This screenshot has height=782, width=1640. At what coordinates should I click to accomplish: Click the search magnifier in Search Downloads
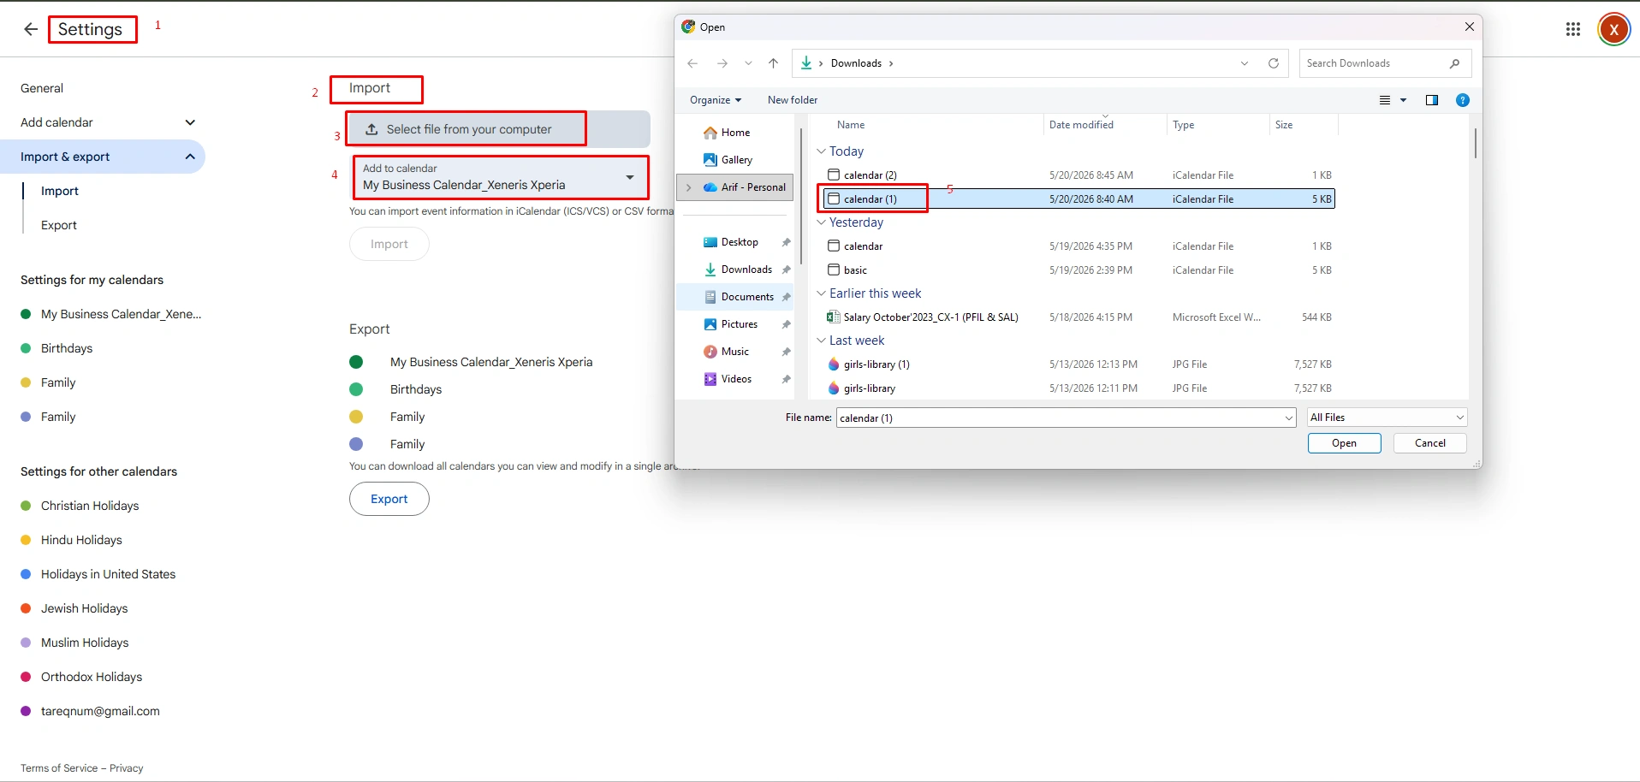1454,63
